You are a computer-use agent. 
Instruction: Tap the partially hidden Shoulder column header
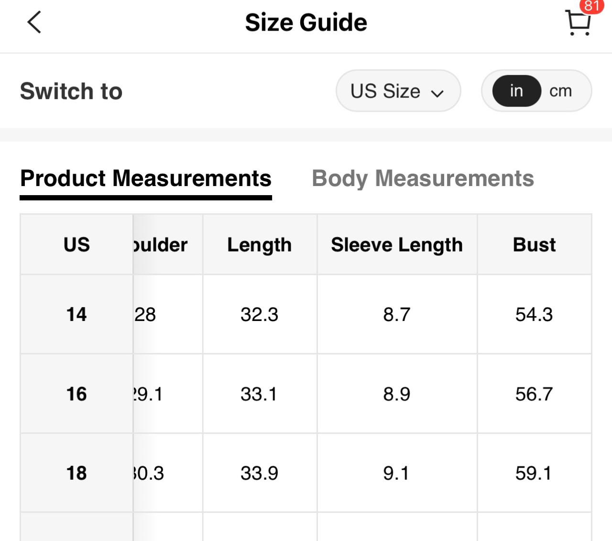click(163, 245)
